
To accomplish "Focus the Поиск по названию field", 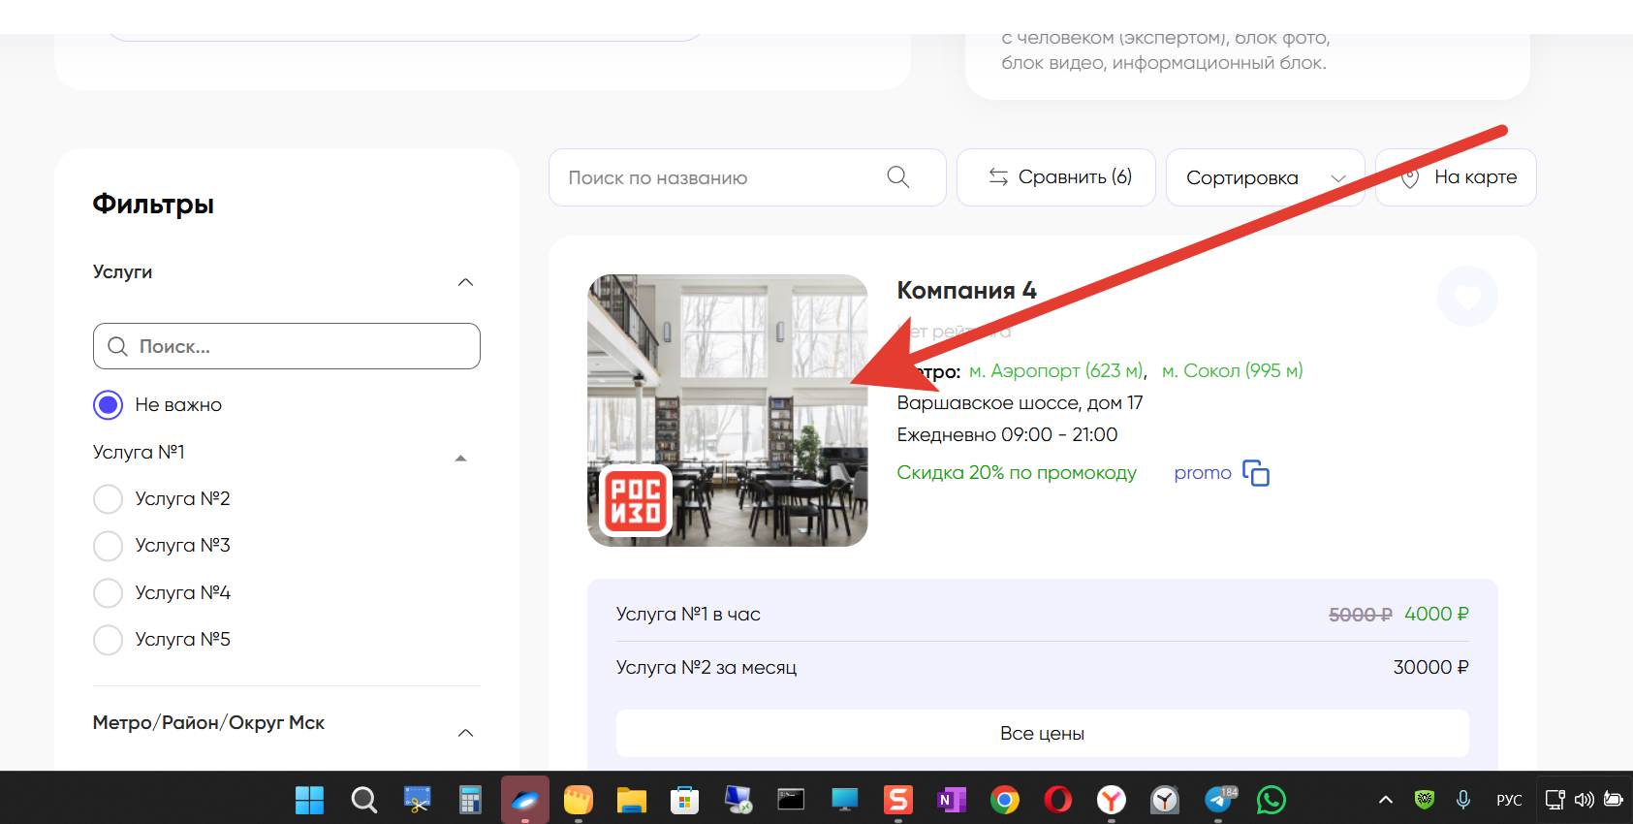I will pyautogui.click(x=717, y=178).
